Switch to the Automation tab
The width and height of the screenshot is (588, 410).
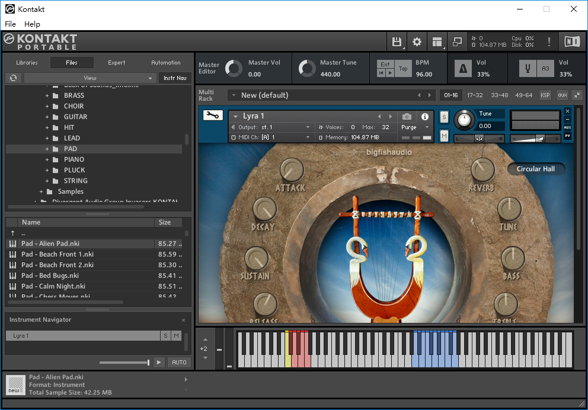point(166,63)
